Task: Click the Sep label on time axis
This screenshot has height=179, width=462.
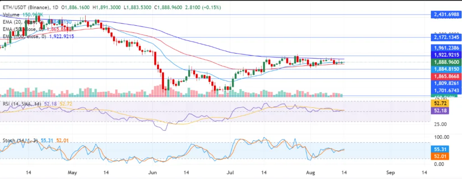Action: pyautogui.click(x=390, y=173)
